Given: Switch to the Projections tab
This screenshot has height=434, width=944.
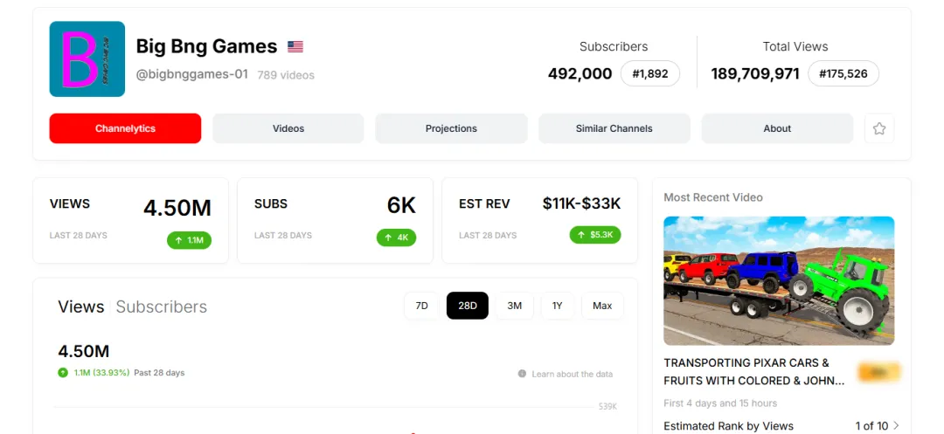Looking at the screenshot, I should [x=452, y=128].
